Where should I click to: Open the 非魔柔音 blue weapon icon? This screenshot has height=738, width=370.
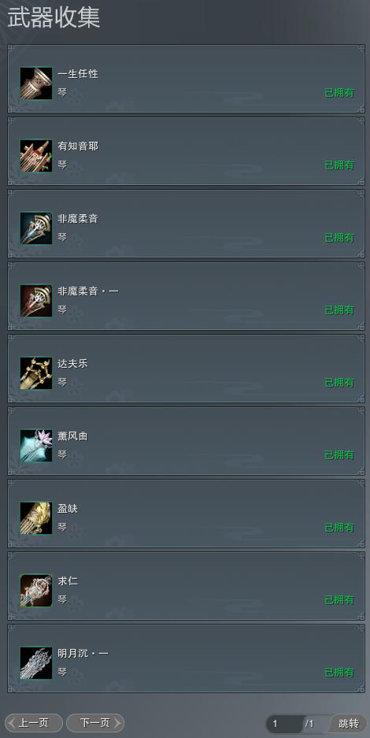pyautogui.click(x=36, y=228)
